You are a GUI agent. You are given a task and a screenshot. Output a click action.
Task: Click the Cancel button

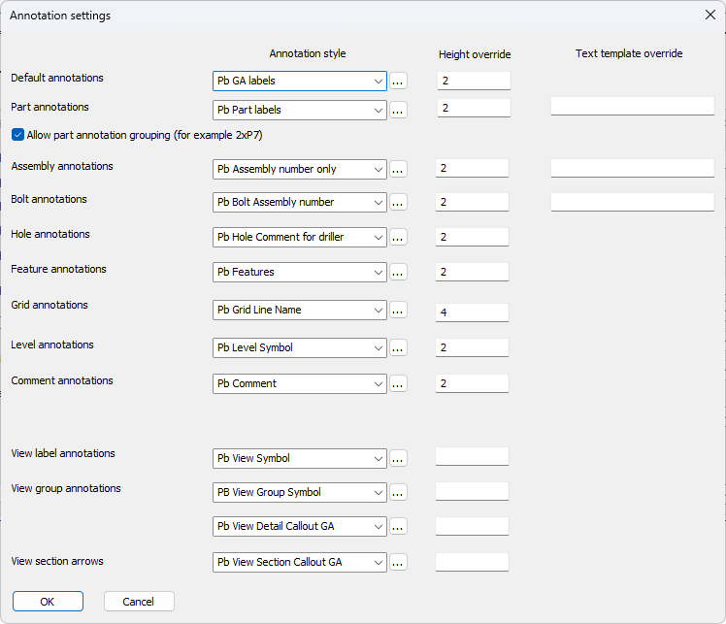[139, 602]
